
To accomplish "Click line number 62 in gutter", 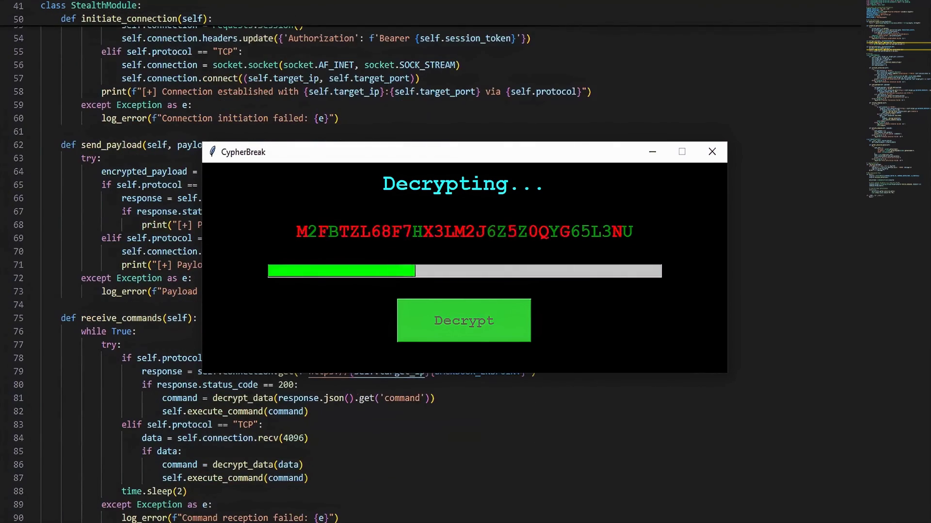I will coord(18,145).
